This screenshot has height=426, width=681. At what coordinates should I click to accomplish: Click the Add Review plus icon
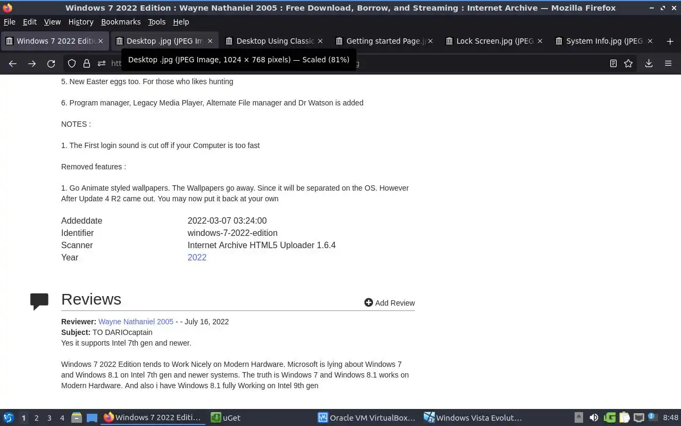368,302
